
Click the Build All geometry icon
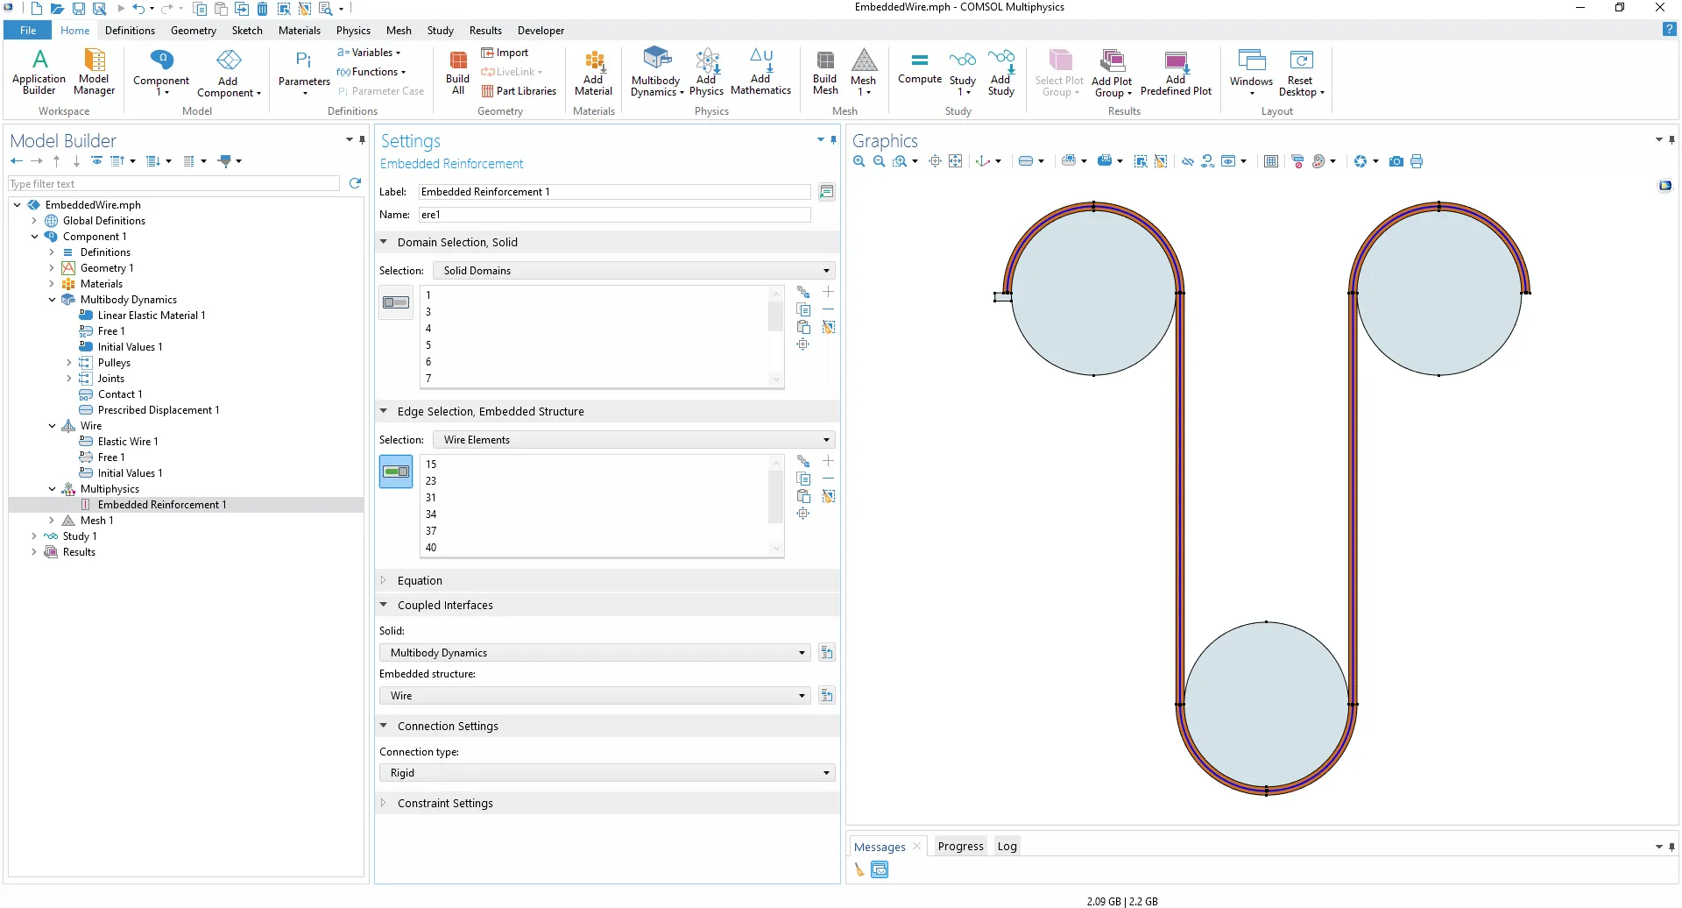click(x=457, y=72)
